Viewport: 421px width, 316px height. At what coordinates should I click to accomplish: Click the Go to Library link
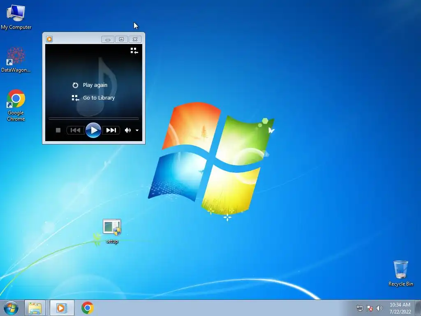pyautogui.click(x=93, y=98)
